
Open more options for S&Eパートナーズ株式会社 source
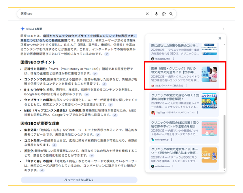pos(186,85)
